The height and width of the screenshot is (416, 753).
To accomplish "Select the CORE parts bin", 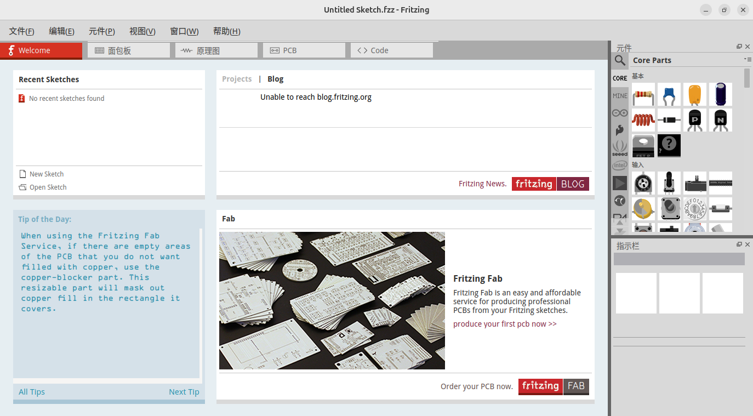I will click(620, 78).
